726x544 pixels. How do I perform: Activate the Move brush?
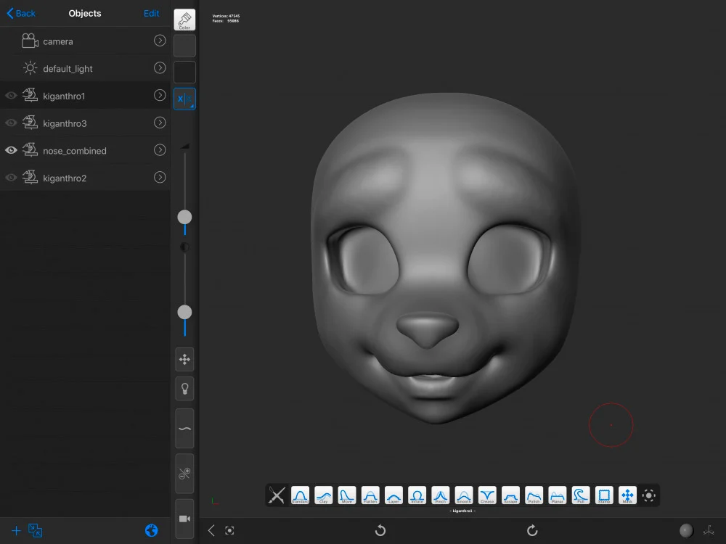346,495
